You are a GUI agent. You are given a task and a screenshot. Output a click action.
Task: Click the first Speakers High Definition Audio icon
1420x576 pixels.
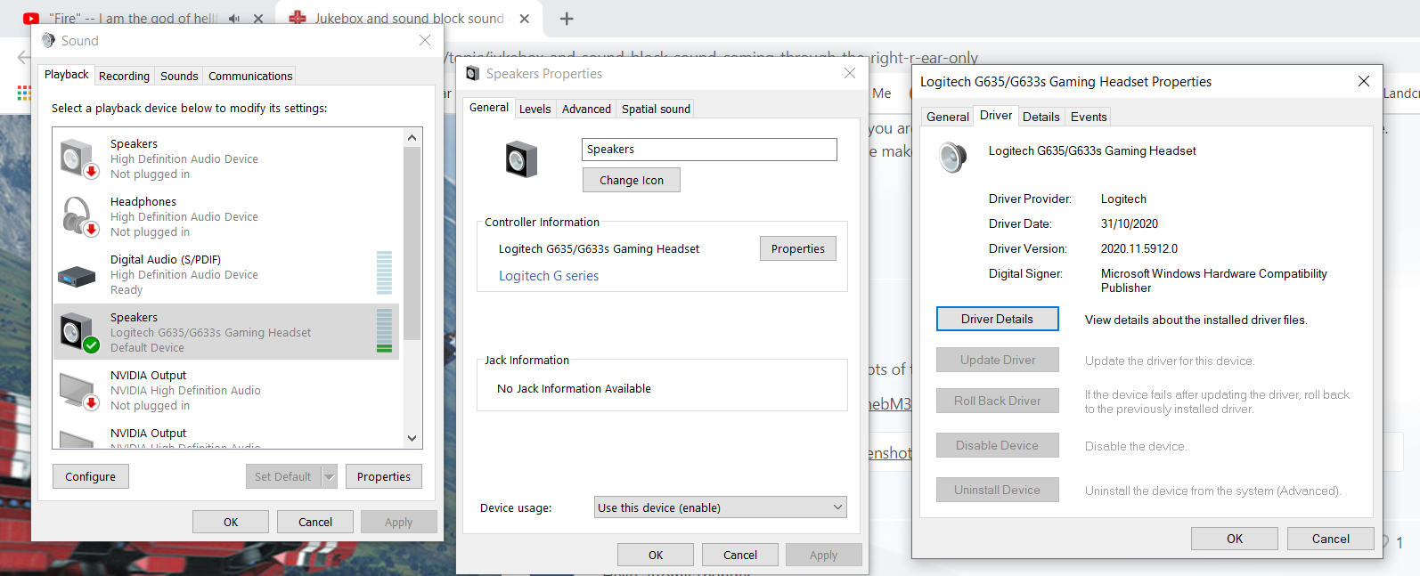pos(78,158)
